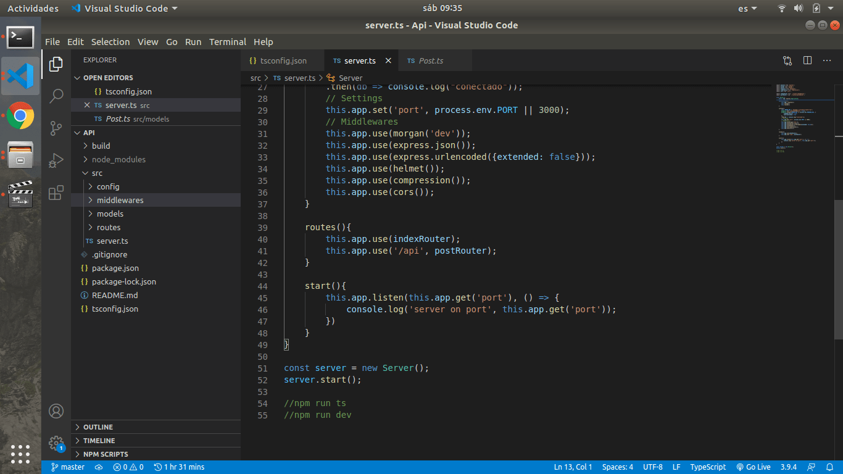Viewport: 843px width, 474px height.
Task: Expand the OUTLINE panel
Action: (x=98, y=427)
